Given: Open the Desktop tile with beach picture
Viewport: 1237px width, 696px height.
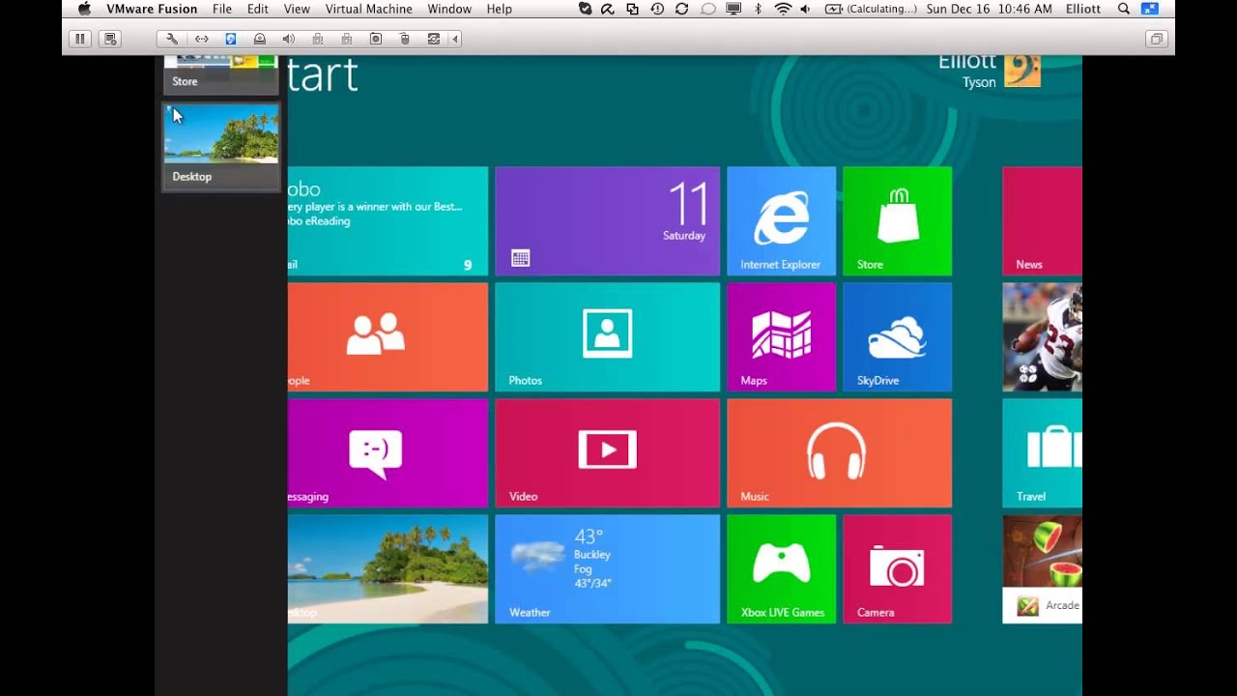Looking at the screenshot, I should pos(388,569).
